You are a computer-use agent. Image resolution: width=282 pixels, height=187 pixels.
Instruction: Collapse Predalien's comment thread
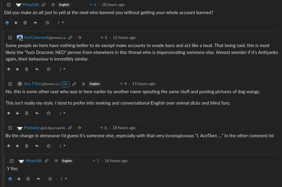click(10, 128)
